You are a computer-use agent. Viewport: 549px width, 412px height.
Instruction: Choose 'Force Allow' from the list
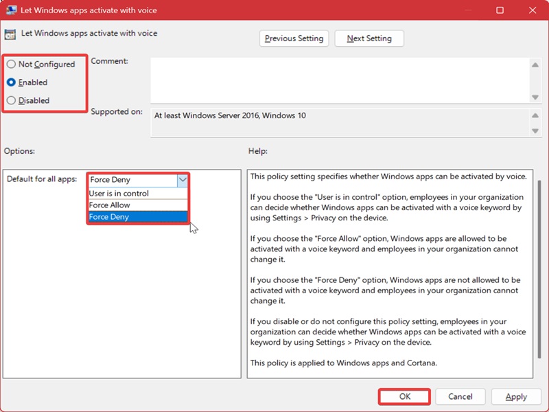138,205
